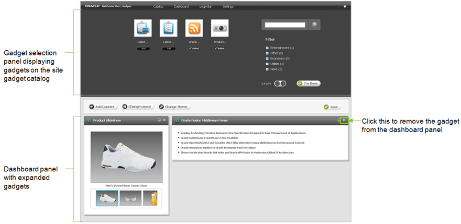The height and width of the screenshot is (224, 461).
Task: Open the Catalog menu
Action: [158, 6]
